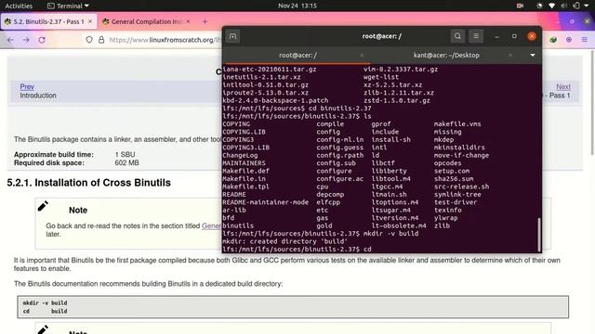The width and height of the screenshot is (595, 334).
Task: Click the terminal title 'root@acer: /'
Action: (x=382, y=36)
